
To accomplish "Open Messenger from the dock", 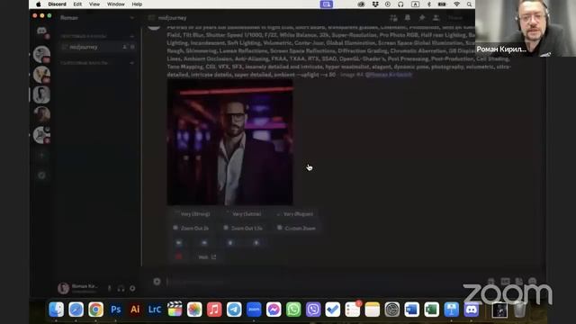I will coord(274,310).
